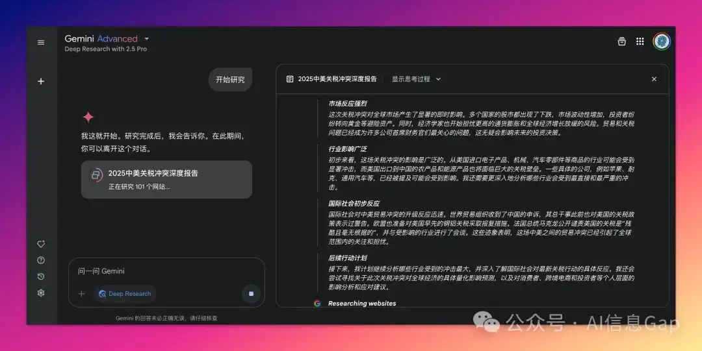Viewport: 702px width, 351px height.
Task: Open the Google apps grid
Action: click(640, 42)
